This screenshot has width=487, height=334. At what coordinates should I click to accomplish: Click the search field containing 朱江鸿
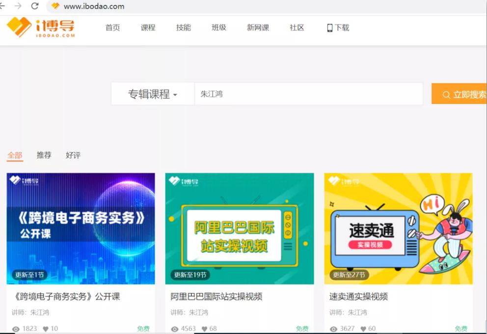pos(308,94)
